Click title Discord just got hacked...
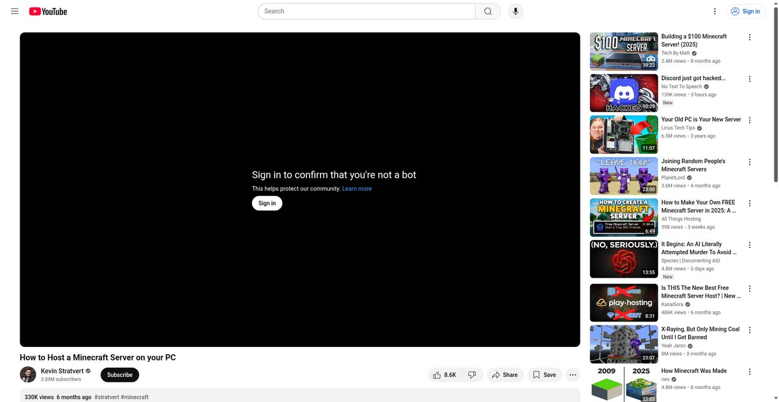 point(693,78)
